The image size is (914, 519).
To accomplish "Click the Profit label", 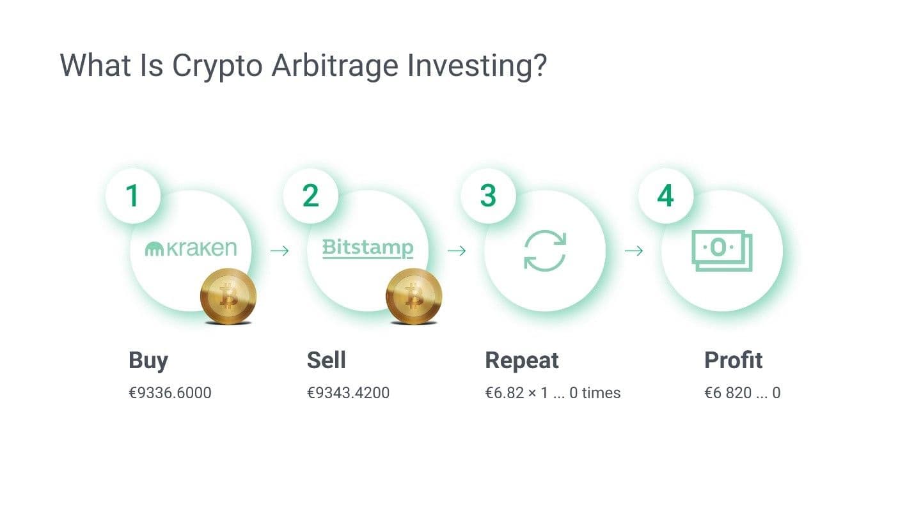I will tap(733, 360).
